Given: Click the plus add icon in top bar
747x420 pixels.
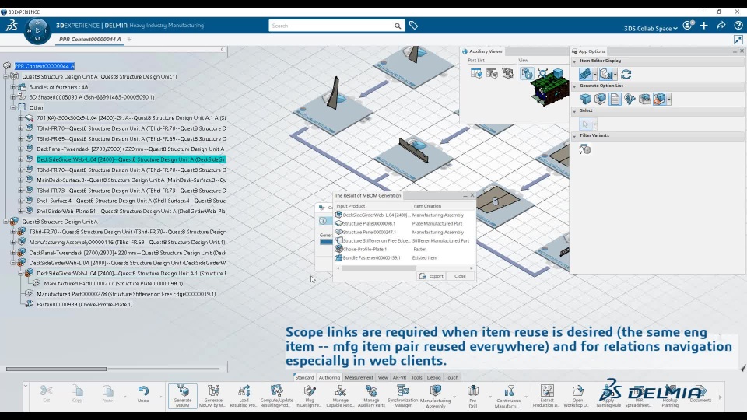Looking at the screenshot, I should coord(703,25).
